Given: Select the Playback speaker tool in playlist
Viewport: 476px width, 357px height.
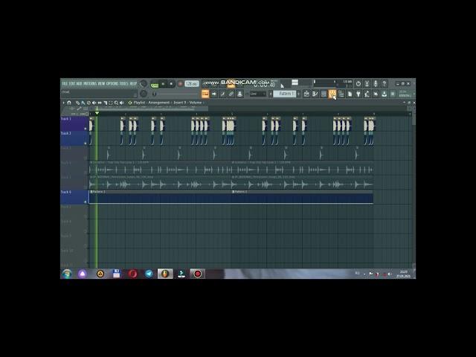Looking at the screenshot, I should (121, 103).
